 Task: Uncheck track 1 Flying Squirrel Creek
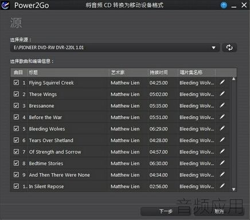tap(16, 82)
